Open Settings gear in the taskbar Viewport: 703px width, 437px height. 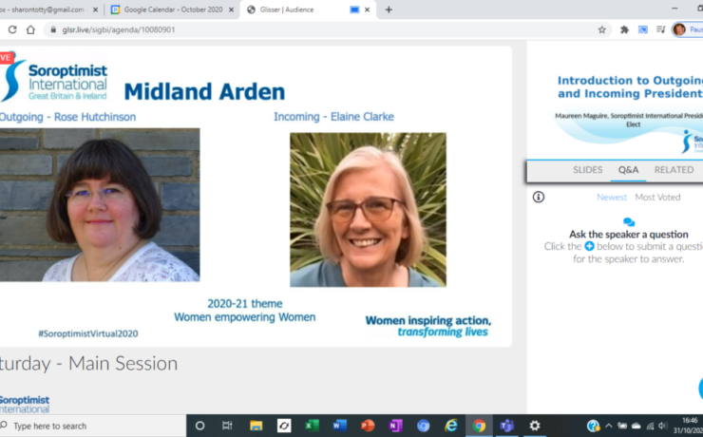[535, 426]
